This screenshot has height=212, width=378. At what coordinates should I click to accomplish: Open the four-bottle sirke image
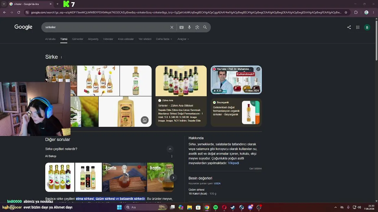pos(98,81)
